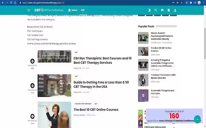Open site search with magnifier icon

(156, 10)
